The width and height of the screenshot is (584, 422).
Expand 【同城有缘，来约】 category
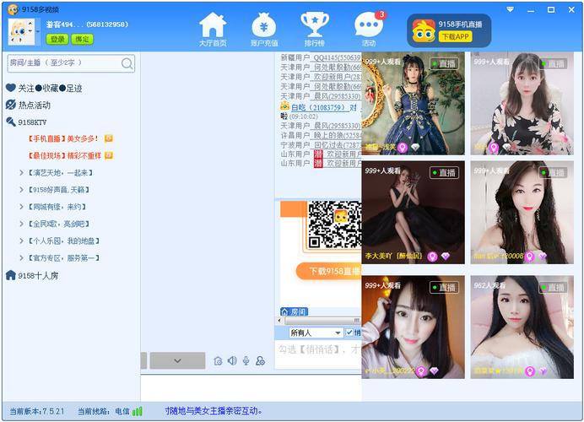[x=21, y=207]
